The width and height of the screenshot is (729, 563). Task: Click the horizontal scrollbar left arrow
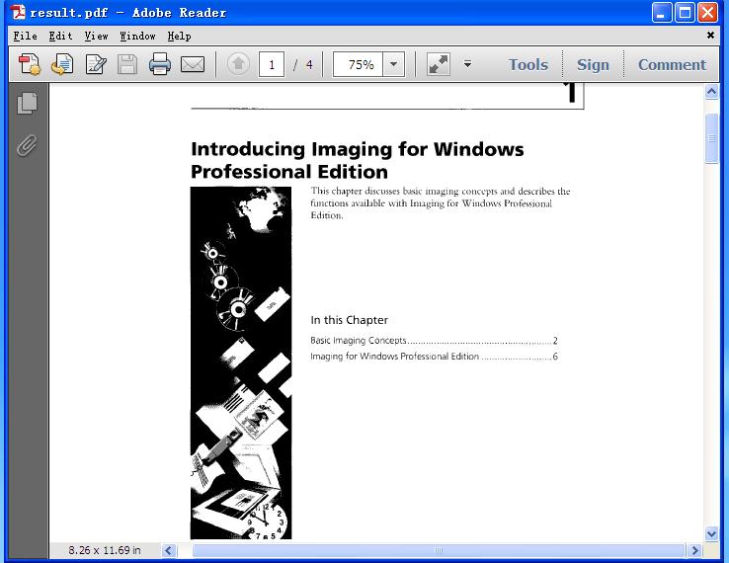point(168,551)
